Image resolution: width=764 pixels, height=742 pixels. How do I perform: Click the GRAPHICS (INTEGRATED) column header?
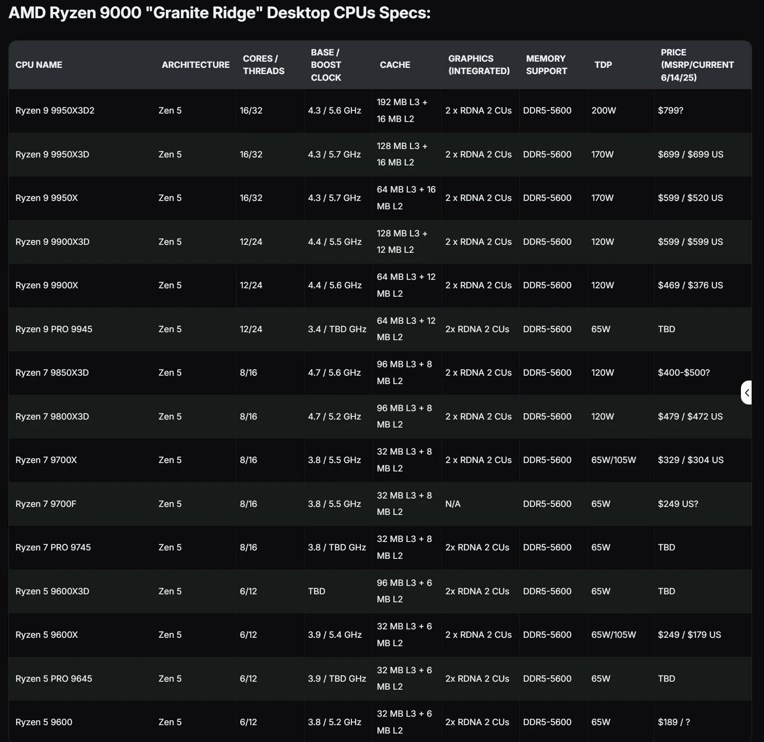479,65
